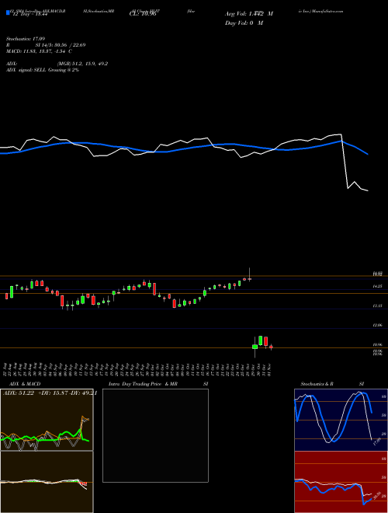
Task: Click the 'ADX signal: SELL Growing @ 2%' text
Action: tap(43, 70)
